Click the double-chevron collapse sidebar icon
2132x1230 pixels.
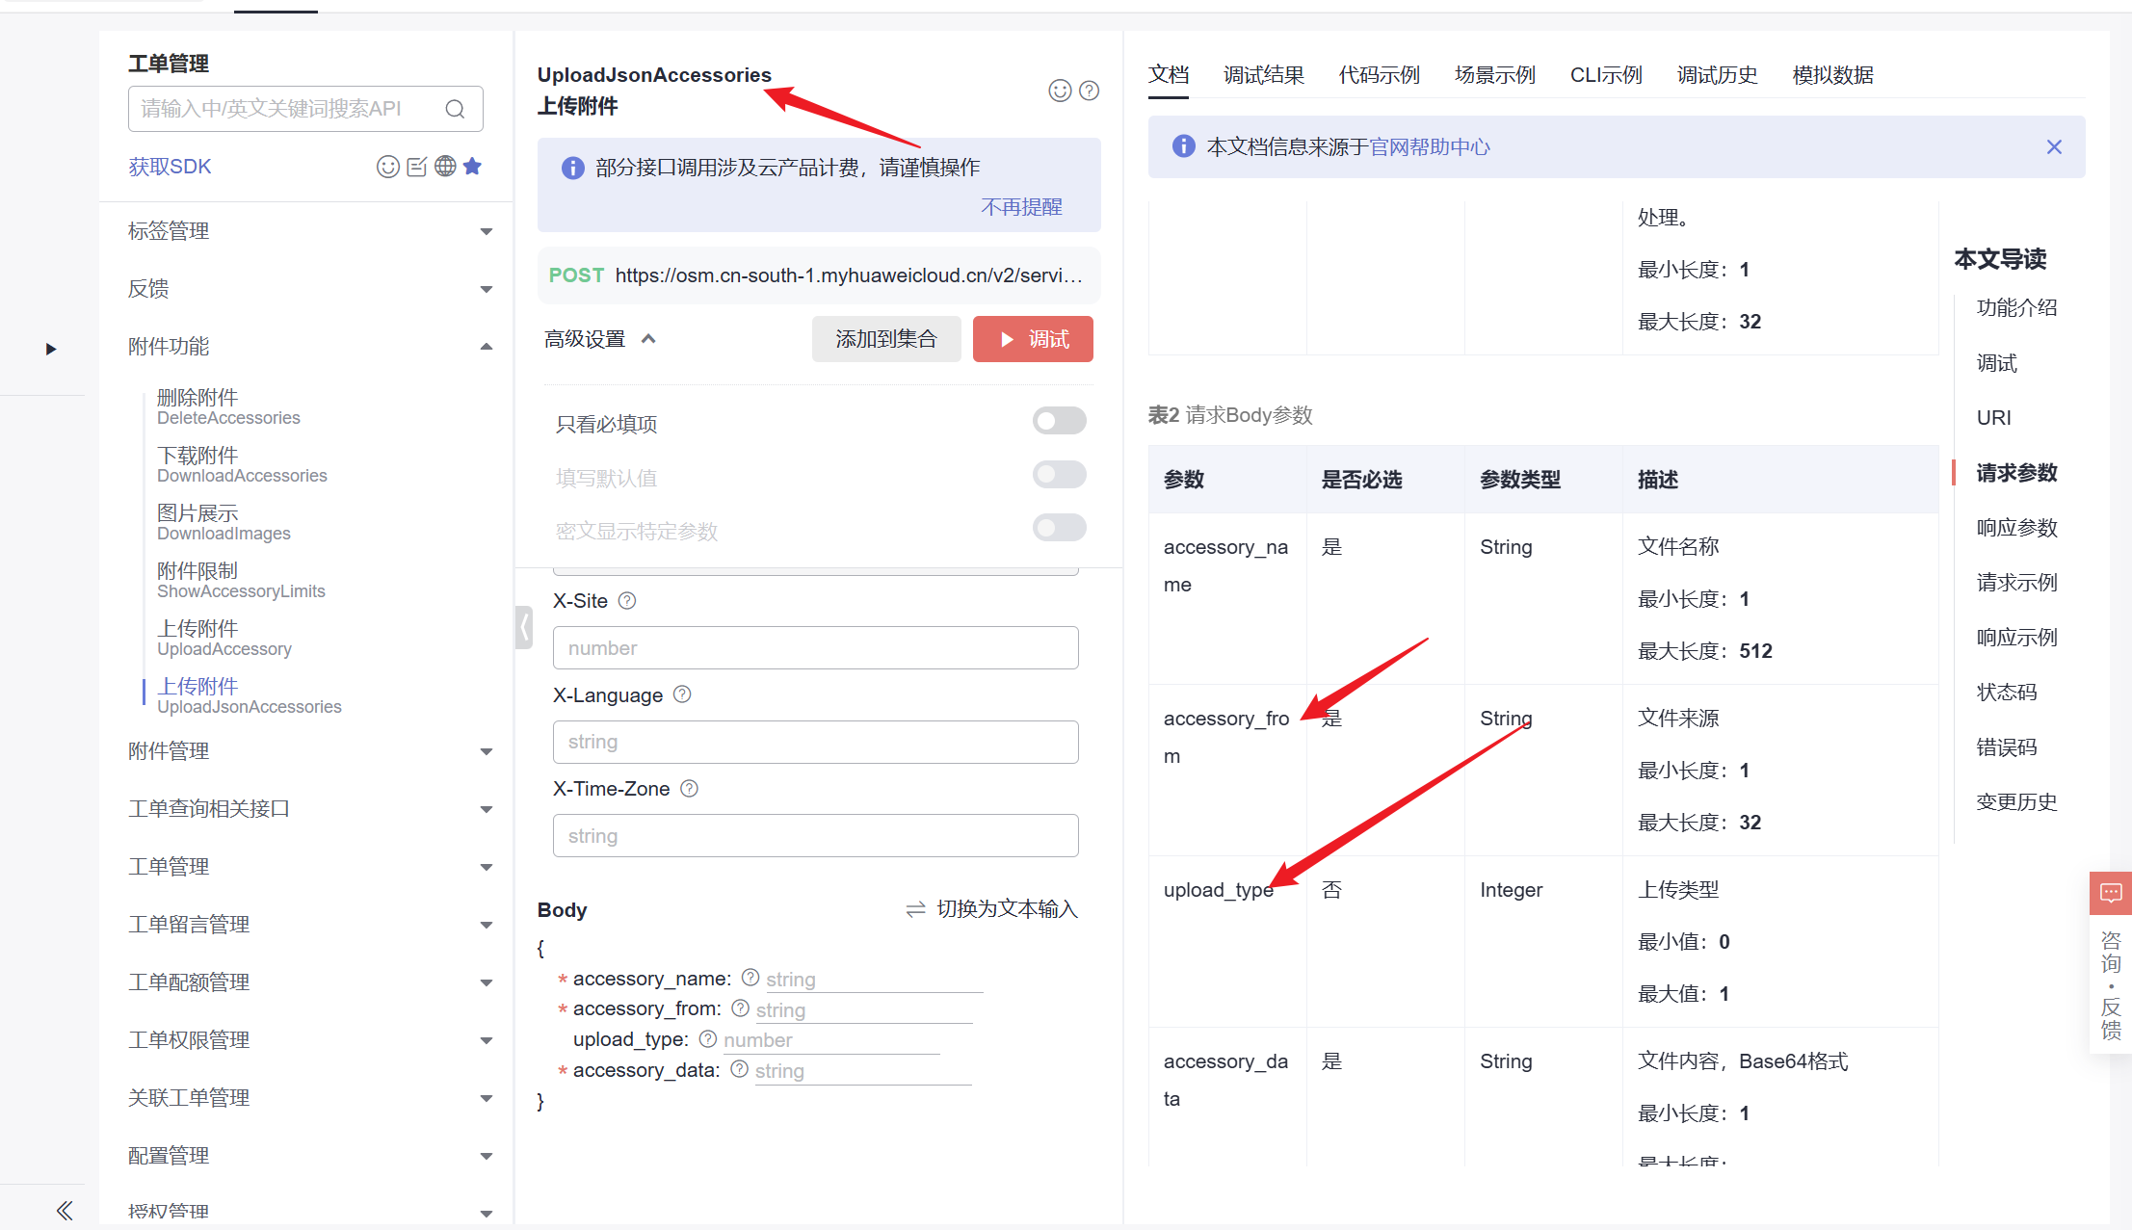[x=65, y=1210]
